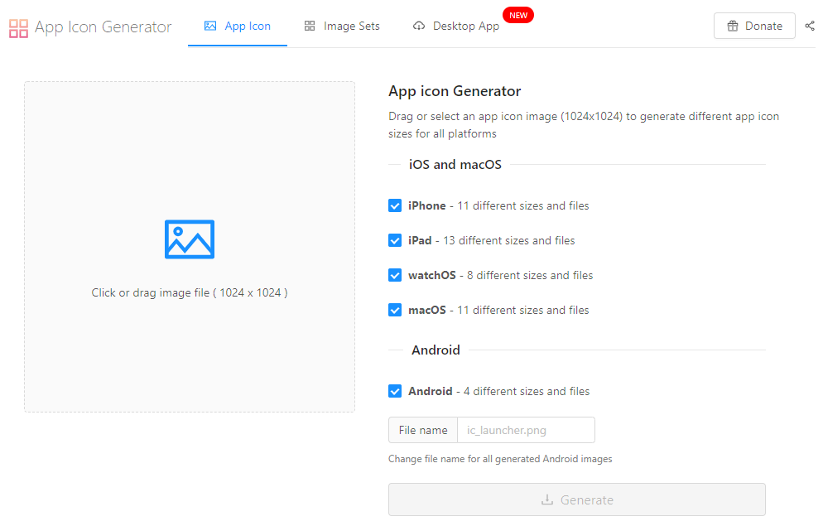This screenshot has width=823, height=526.
Task: Uncheck the iPad checkbox
Action: (x=395, y=240)
